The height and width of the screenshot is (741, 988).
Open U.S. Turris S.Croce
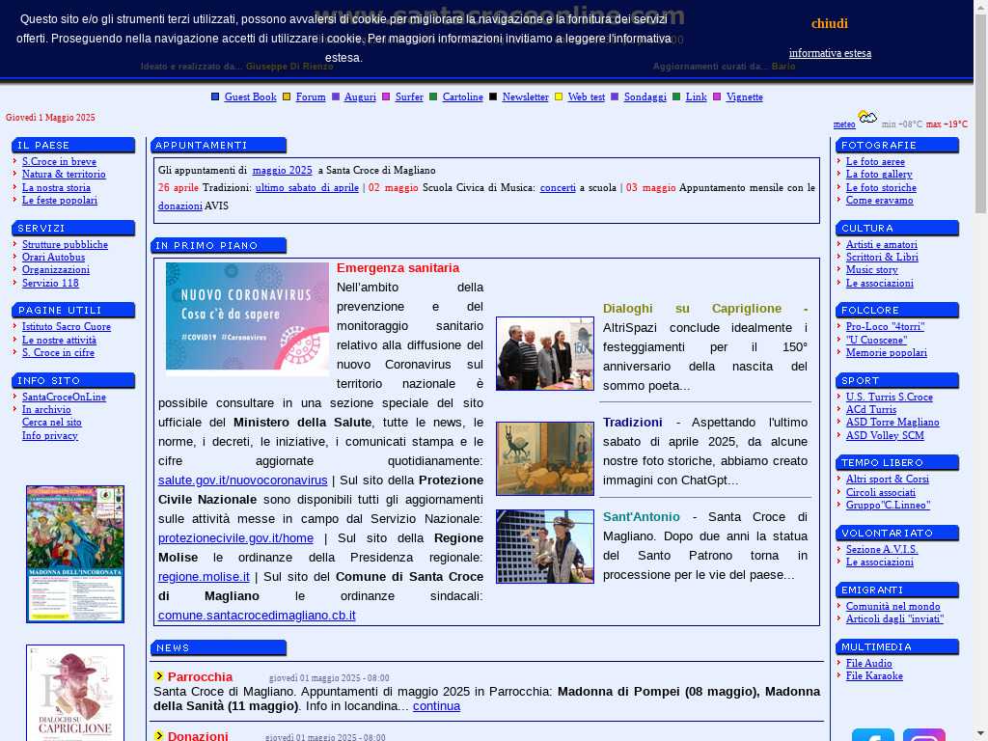(x=889, y=397)
